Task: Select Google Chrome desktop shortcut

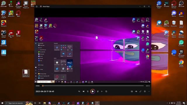Action: click(x=181, y=64)
